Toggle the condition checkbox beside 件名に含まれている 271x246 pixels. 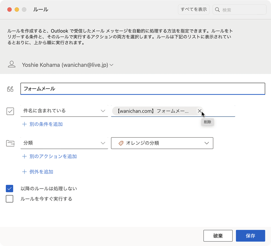10,111
